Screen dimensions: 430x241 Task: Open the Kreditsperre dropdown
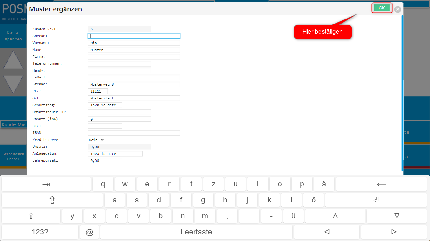coord(96,140)
